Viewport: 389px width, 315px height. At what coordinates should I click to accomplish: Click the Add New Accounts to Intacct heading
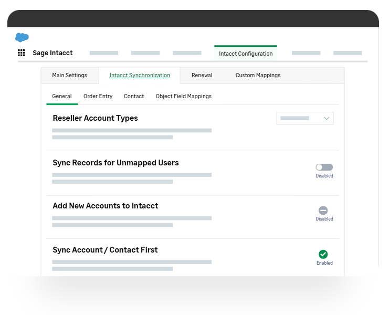pyautogui.click(x=106, y=206)
